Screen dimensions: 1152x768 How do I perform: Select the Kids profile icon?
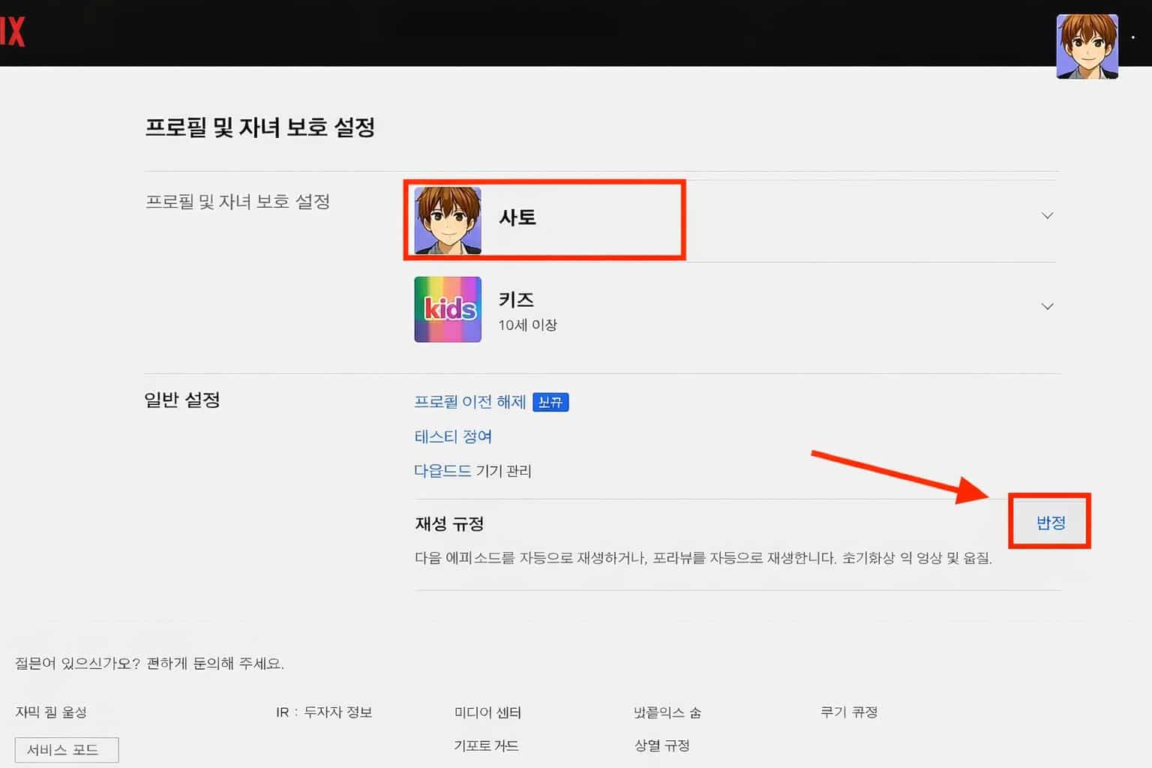coord(447,309)
